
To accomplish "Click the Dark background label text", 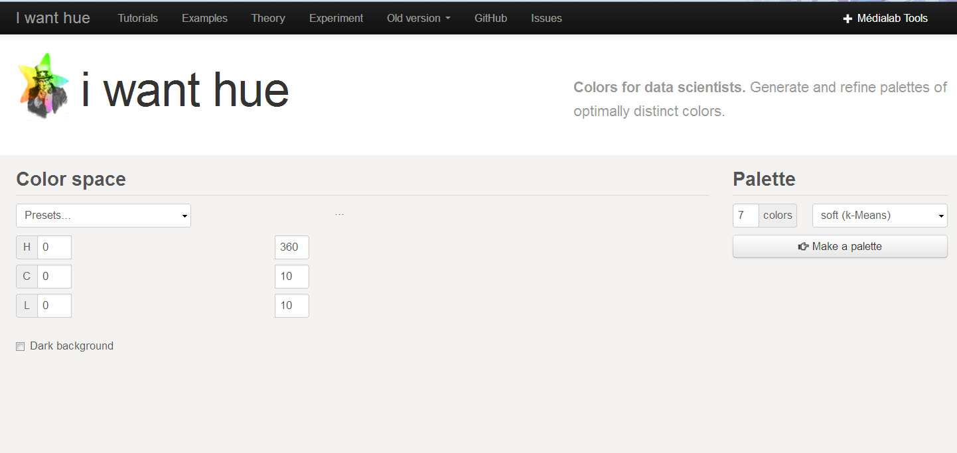I will 72,346.
